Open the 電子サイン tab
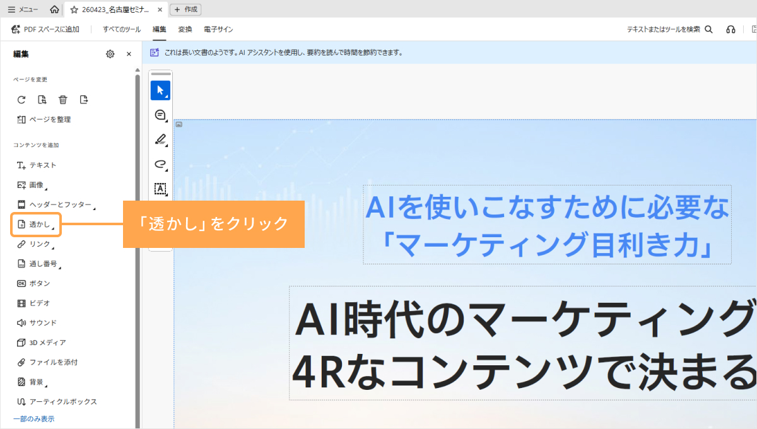This screenshot has height=429, width=757. click(218, 29)
